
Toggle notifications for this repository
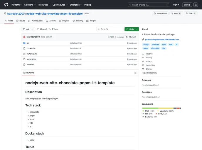pyautogui.click(x=160, y=13)
